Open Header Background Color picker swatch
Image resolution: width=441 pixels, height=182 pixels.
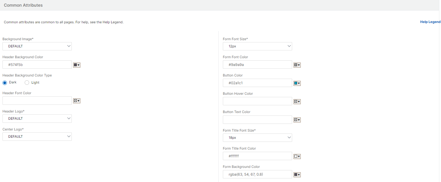(x=77, y=65)
